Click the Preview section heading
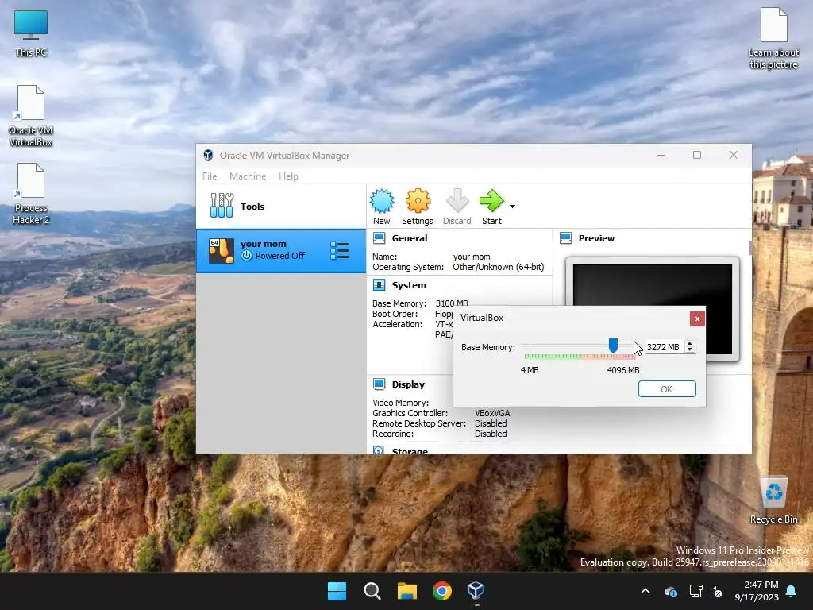 (x=596, y=238)
